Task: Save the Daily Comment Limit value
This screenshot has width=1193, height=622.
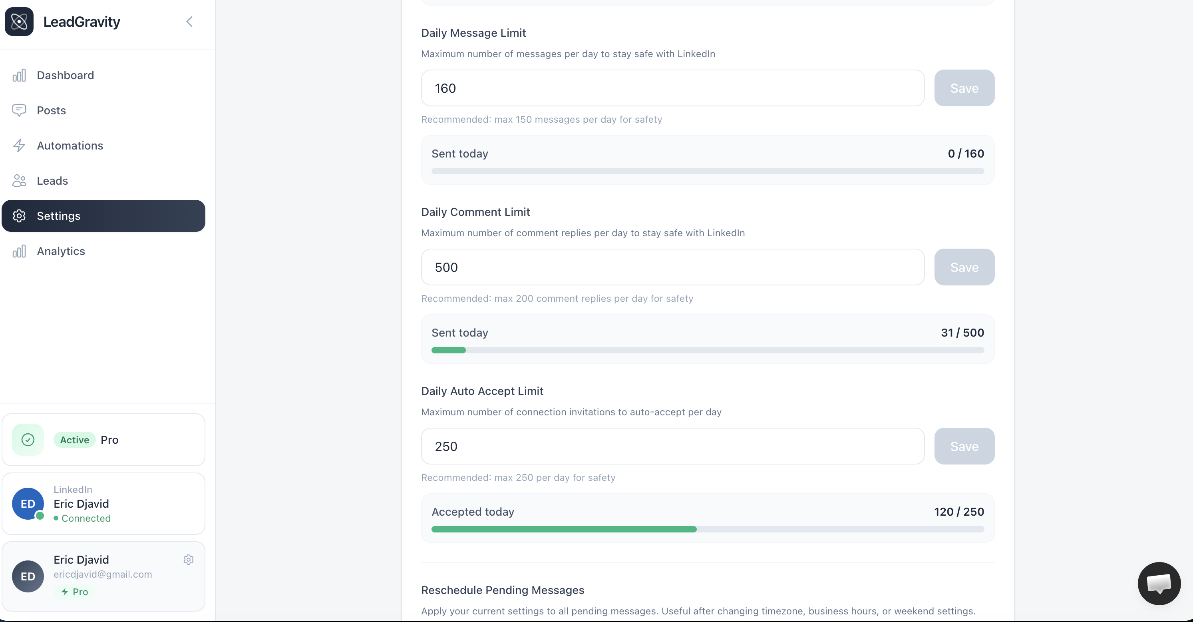Action: (x=964, y=267)
